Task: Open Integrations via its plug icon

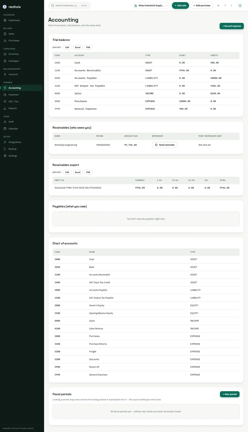Action: (x=5, y=142)
